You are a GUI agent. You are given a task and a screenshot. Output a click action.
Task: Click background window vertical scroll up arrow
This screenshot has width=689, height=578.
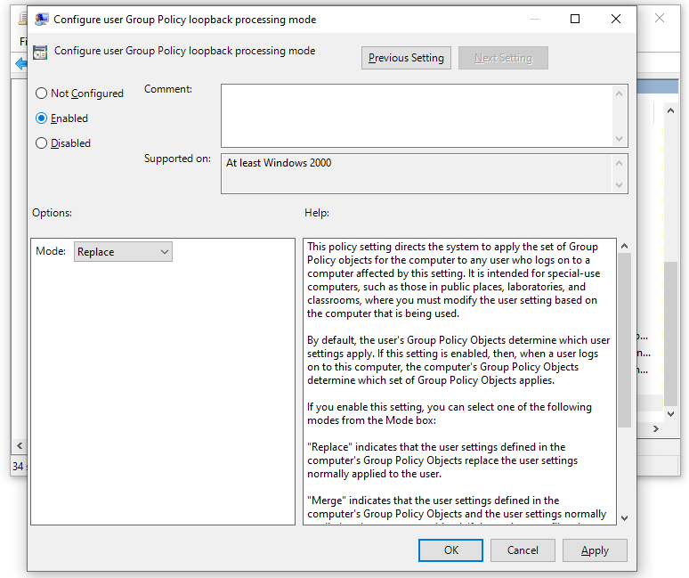point(670,110)
